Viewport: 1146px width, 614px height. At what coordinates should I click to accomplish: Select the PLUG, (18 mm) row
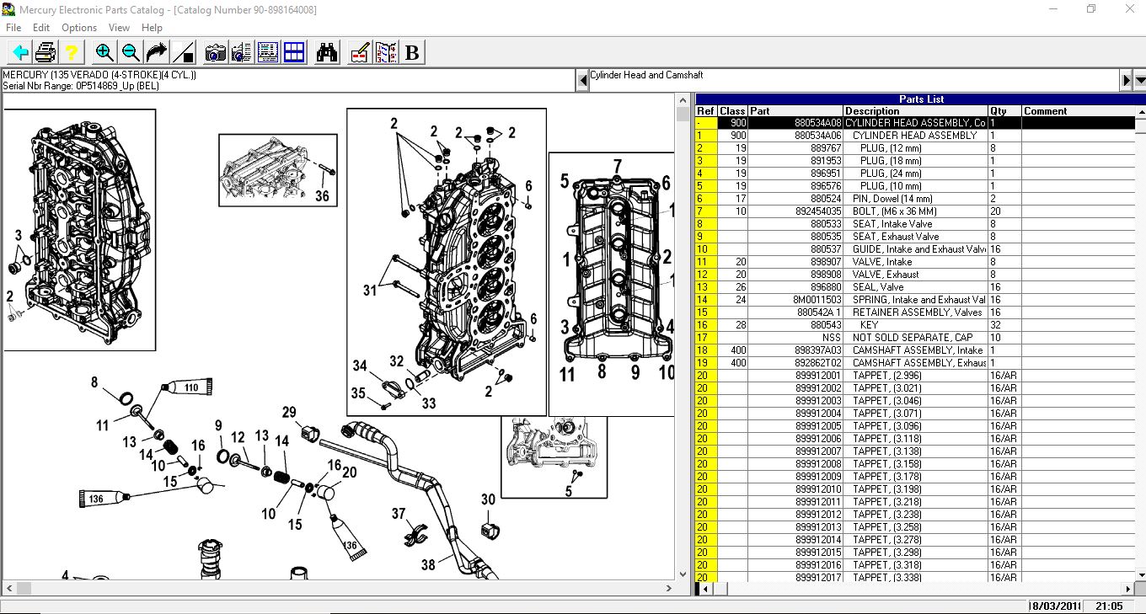tap(915, 161)
